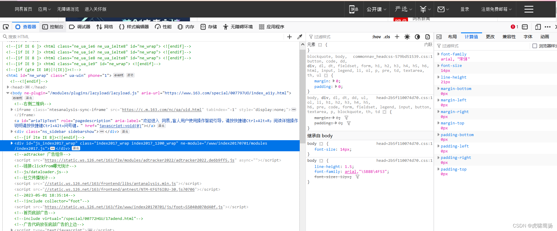Screen dimensions: 557x231
Task: Expand the js_index2017_wrap div node
Action: point(12,143)
